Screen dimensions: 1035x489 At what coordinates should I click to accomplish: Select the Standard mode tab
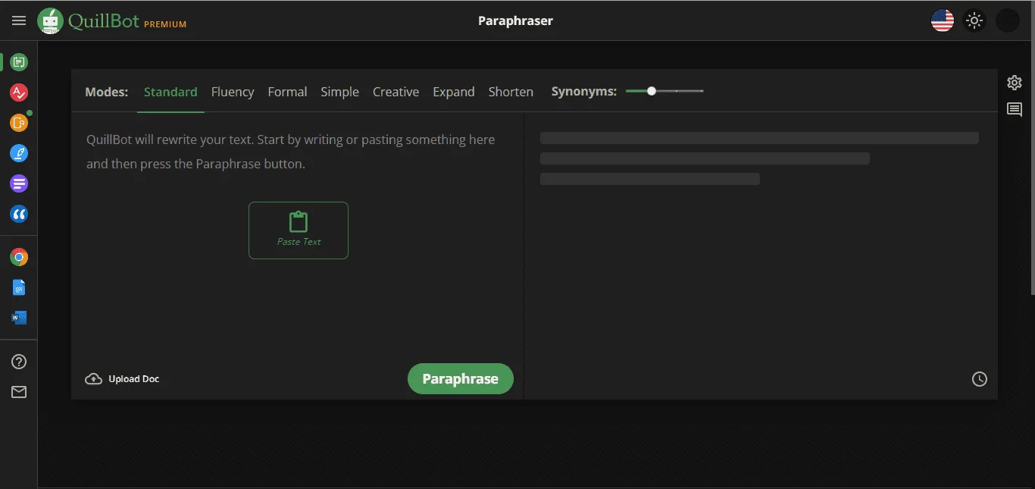170,92
